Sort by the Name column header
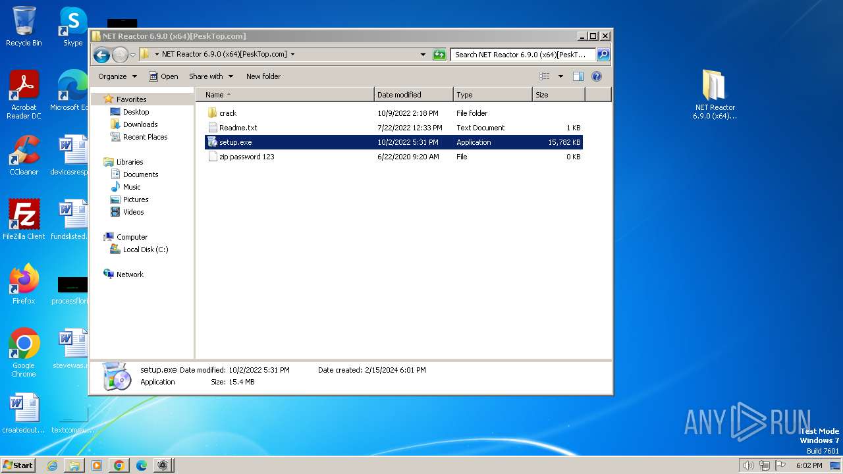Viewport: 843px width, 474px height. pyautogui.click(x=285, y=95)
